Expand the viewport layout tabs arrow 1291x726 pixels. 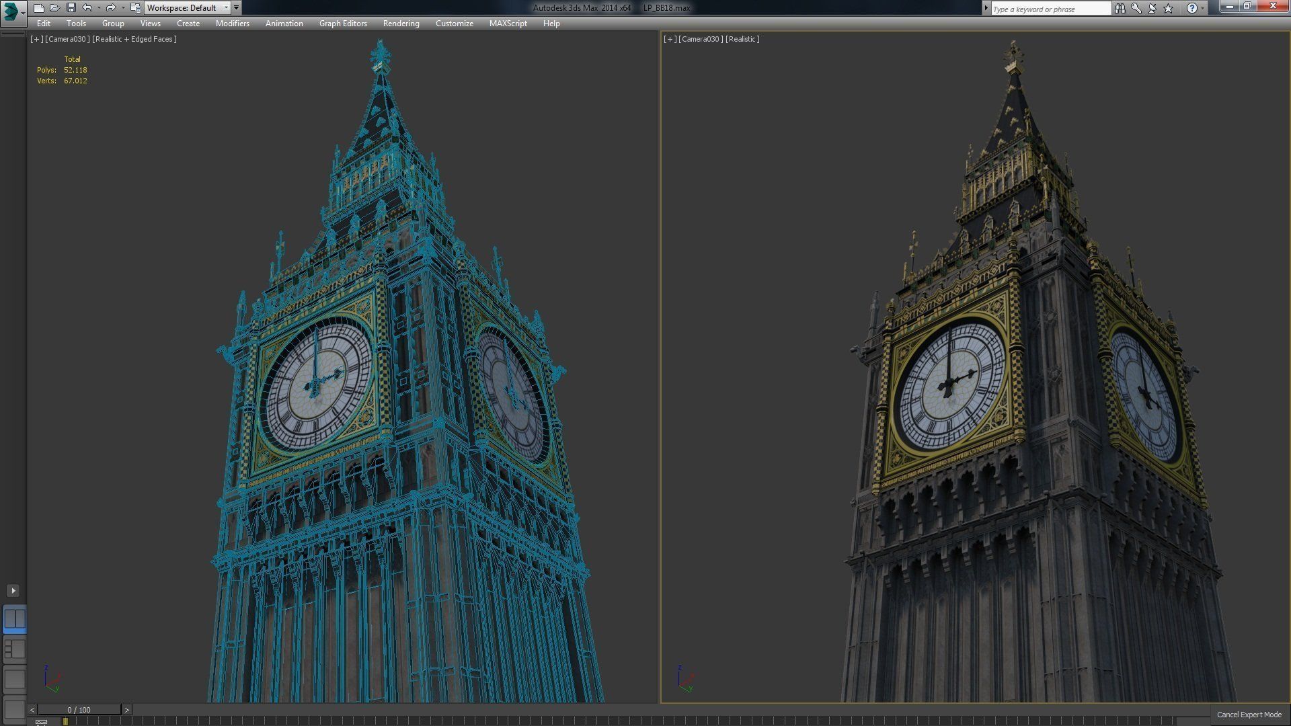[x=13, y=590]
